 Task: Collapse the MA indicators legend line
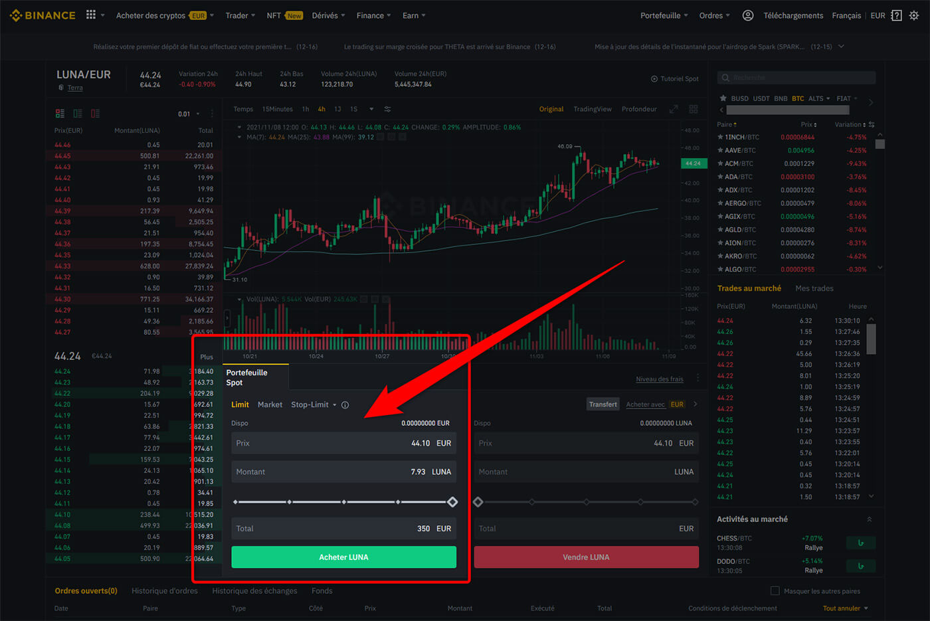[x=239, y=137]
